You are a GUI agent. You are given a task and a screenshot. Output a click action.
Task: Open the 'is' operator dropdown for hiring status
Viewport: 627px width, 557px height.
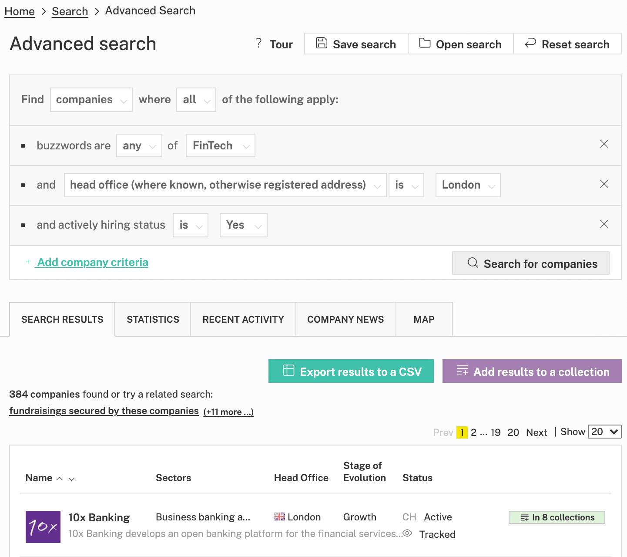[x=191, y=225]
